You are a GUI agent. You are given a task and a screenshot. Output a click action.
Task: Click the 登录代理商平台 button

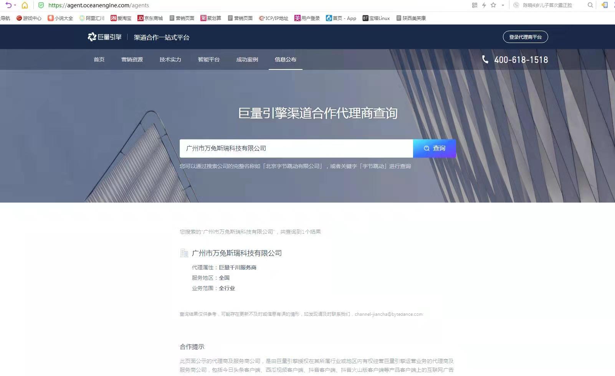pos(525,37)
